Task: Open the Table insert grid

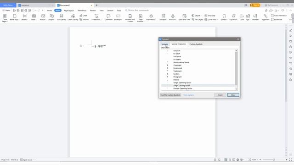Action: coord(34,17)
